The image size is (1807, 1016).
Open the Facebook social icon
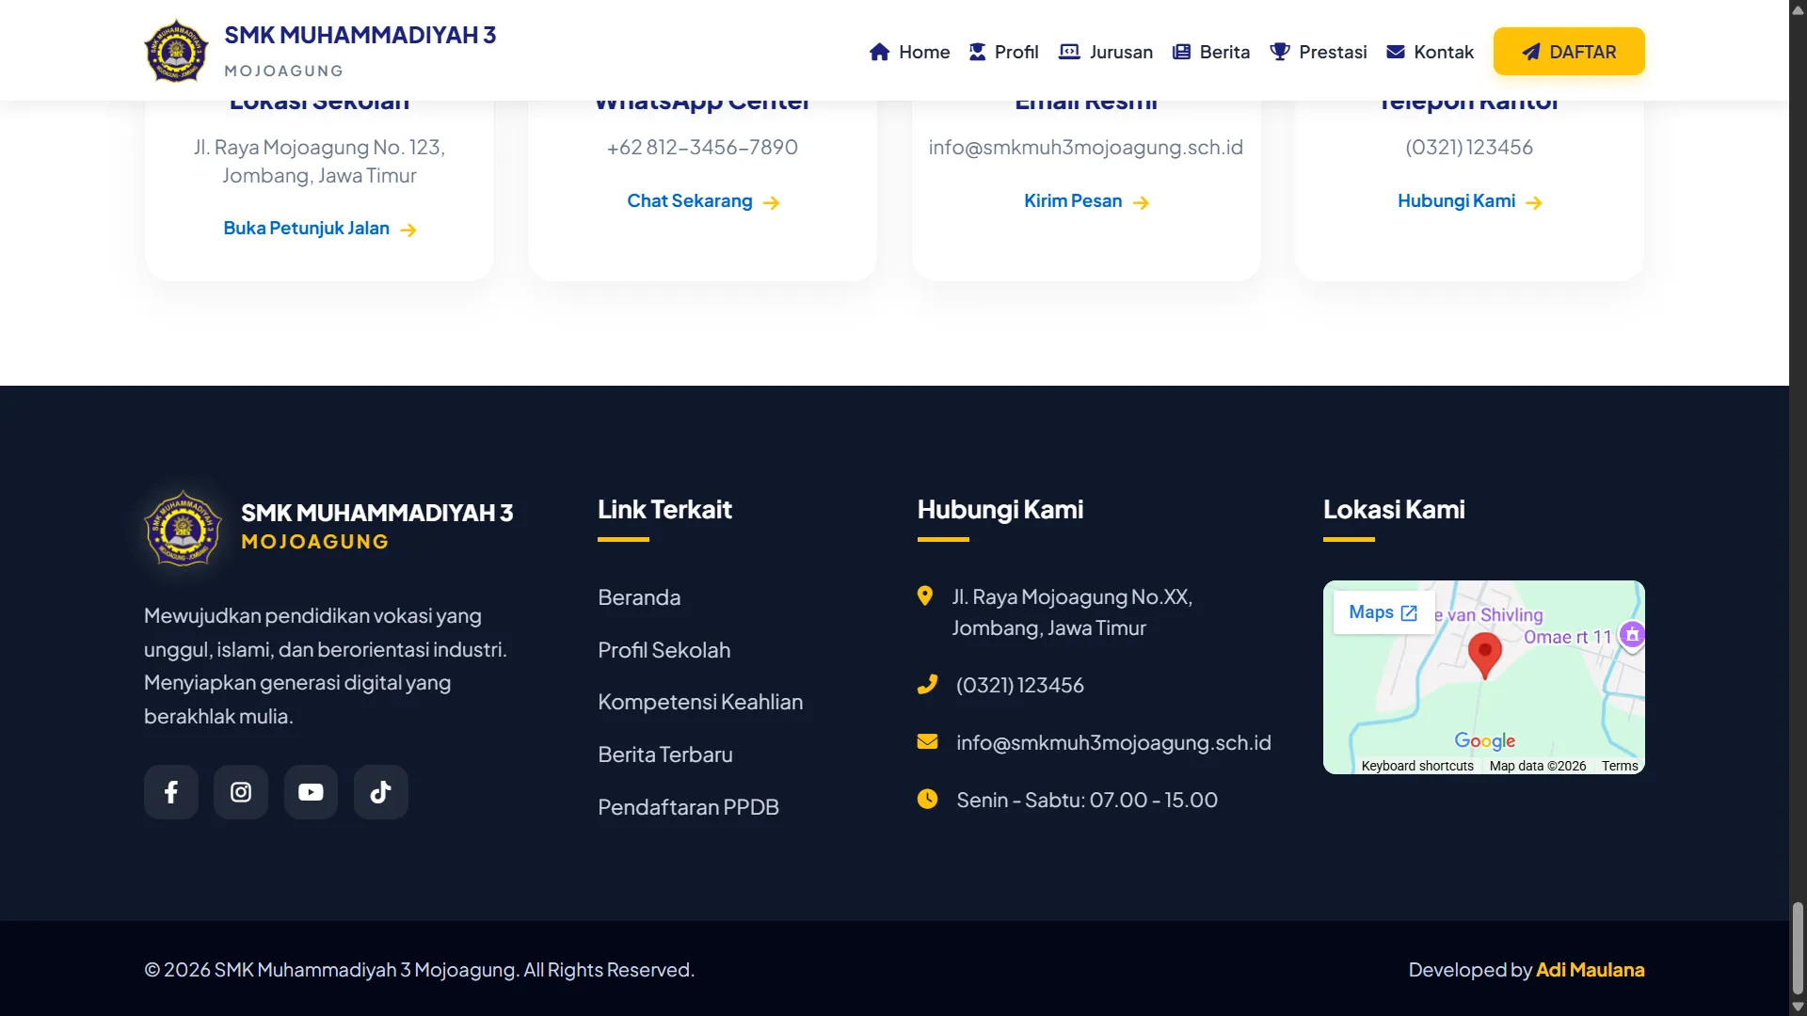tap(171, 792)
